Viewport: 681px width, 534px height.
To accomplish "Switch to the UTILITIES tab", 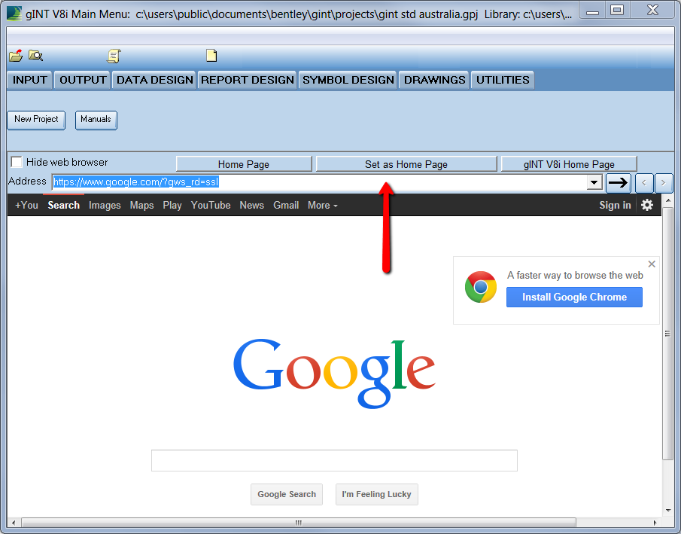I will 503,80.
